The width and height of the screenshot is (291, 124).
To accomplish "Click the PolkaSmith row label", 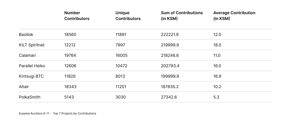I will coord(30,97).
